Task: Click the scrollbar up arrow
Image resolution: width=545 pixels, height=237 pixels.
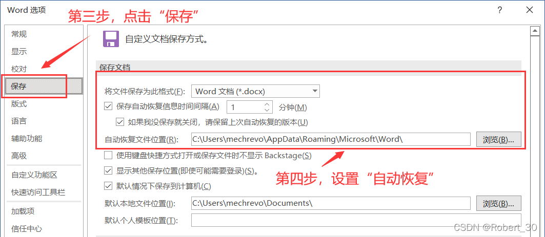Action: click(534, 32)
